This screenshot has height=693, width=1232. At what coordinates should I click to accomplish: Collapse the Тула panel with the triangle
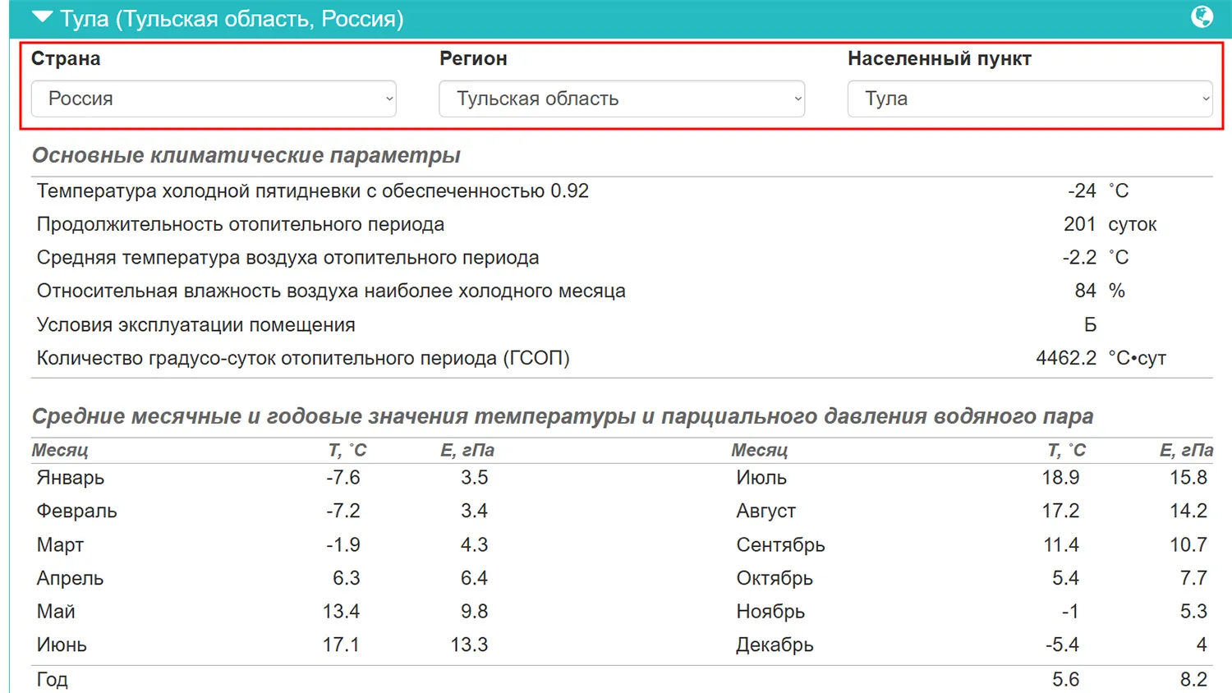(42, 17)
